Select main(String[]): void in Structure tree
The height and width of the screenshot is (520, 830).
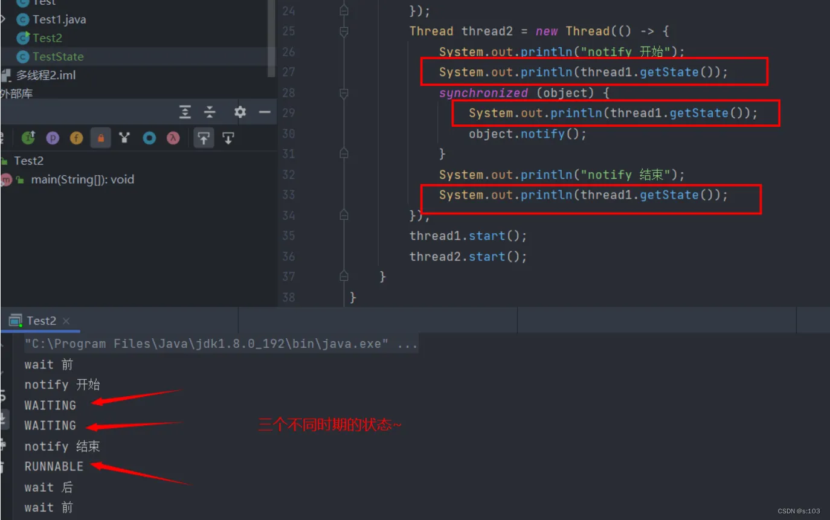pyautogui.click(x=83, y=179)
